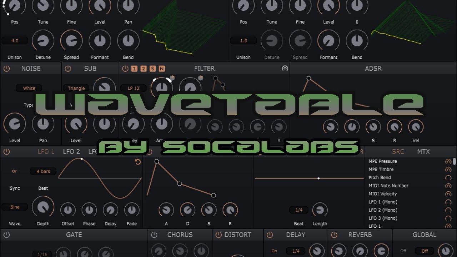457x257 pixels.
Task: Click the LFO retrigger arrow icon
Action: (x=138, y=162)
